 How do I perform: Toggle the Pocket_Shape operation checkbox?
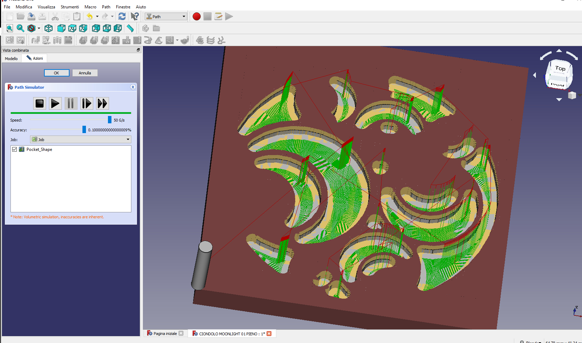(15, 149)
